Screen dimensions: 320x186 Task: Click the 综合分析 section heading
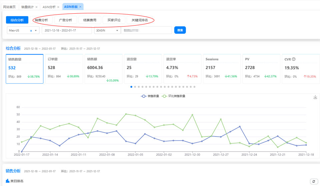(13, 48)
